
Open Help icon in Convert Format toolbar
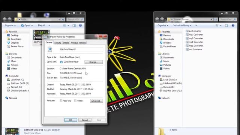[233, 25]
